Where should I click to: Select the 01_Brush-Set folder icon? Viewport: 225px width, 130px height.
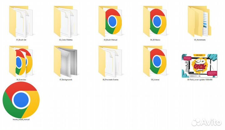(x=21, y=21)
